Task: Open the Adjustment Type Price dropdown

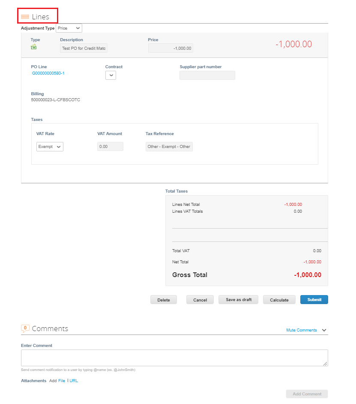Action: tap(69, 28)
